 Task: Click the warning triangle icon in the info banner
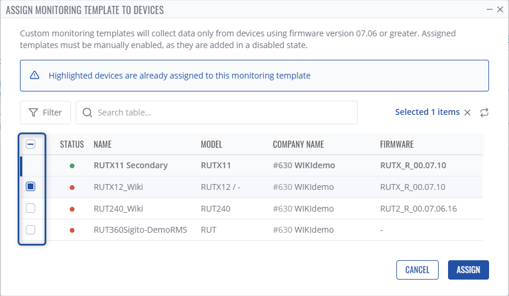35,75
